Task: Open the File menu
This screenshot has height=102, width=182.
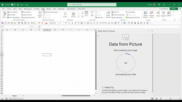Action: (x=3, y=9)
